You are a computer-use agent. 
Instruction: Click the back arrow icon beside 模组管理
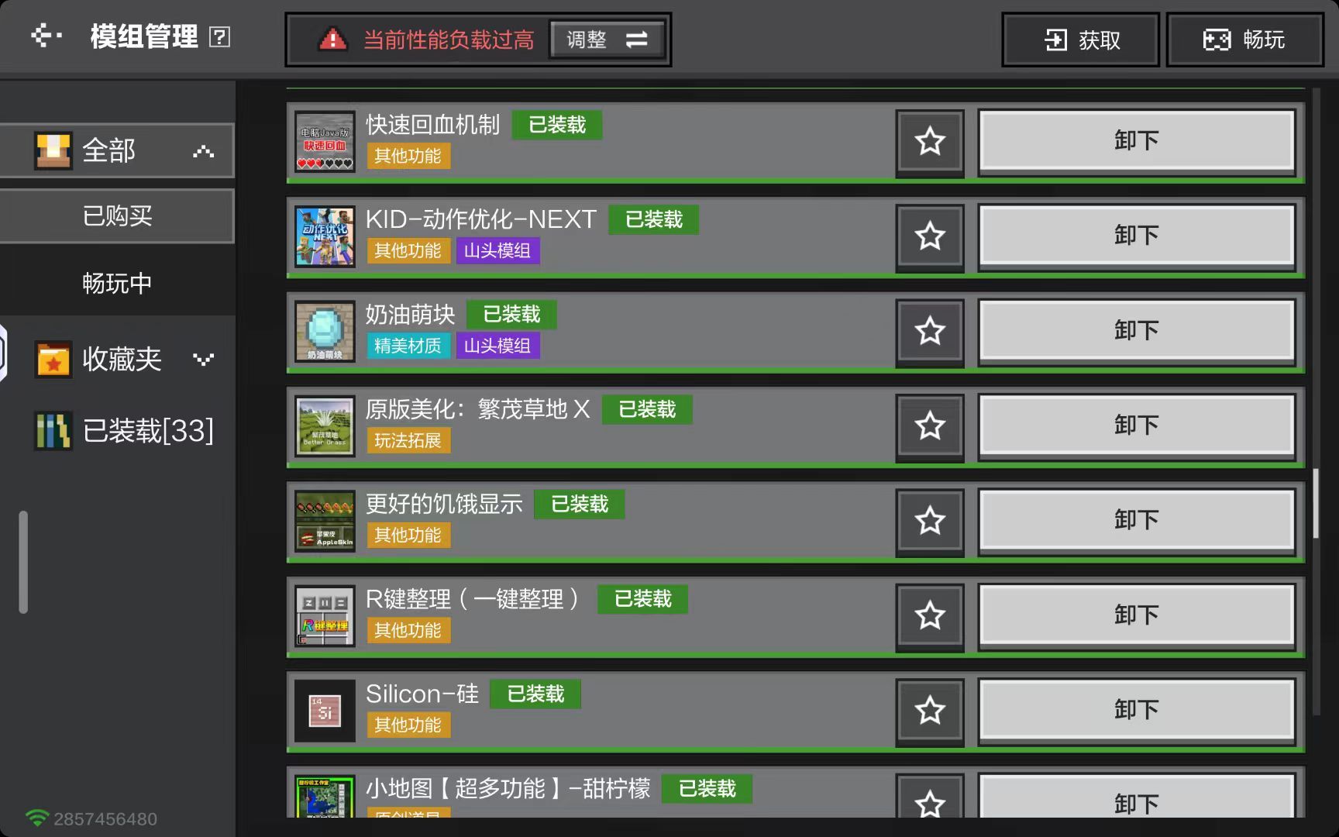(46, 36)
